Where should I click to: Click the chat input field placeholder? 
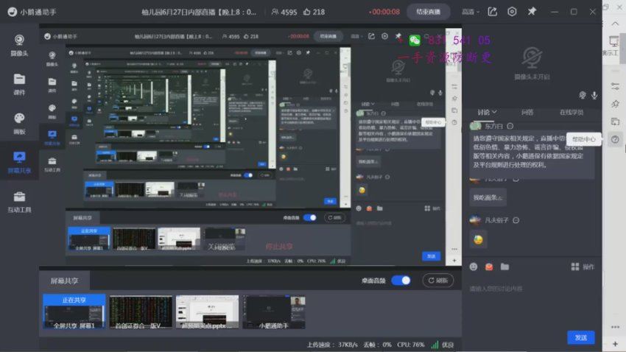[x=496, y=289]
